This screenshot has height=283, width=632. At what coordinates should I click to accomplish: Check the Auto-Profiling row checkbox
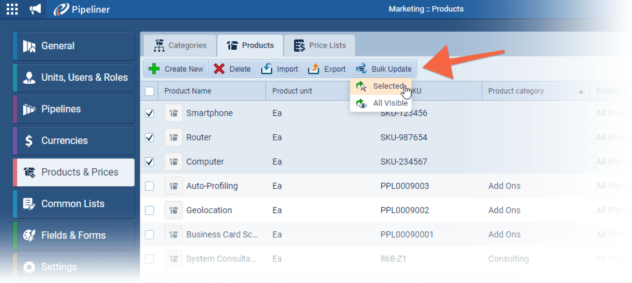150,186
